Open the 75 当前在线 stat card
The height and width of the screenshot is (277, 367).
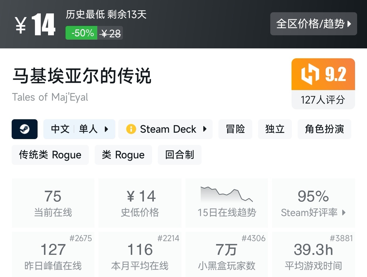(53, 203)
